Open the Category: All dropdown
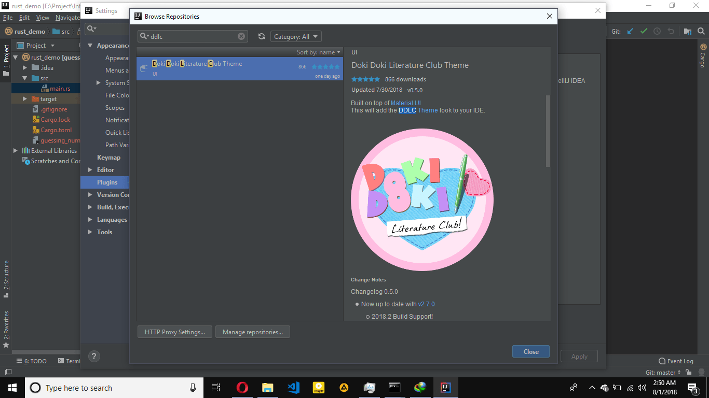The height and width of the screenshot is (398, 709). [296, 37]
